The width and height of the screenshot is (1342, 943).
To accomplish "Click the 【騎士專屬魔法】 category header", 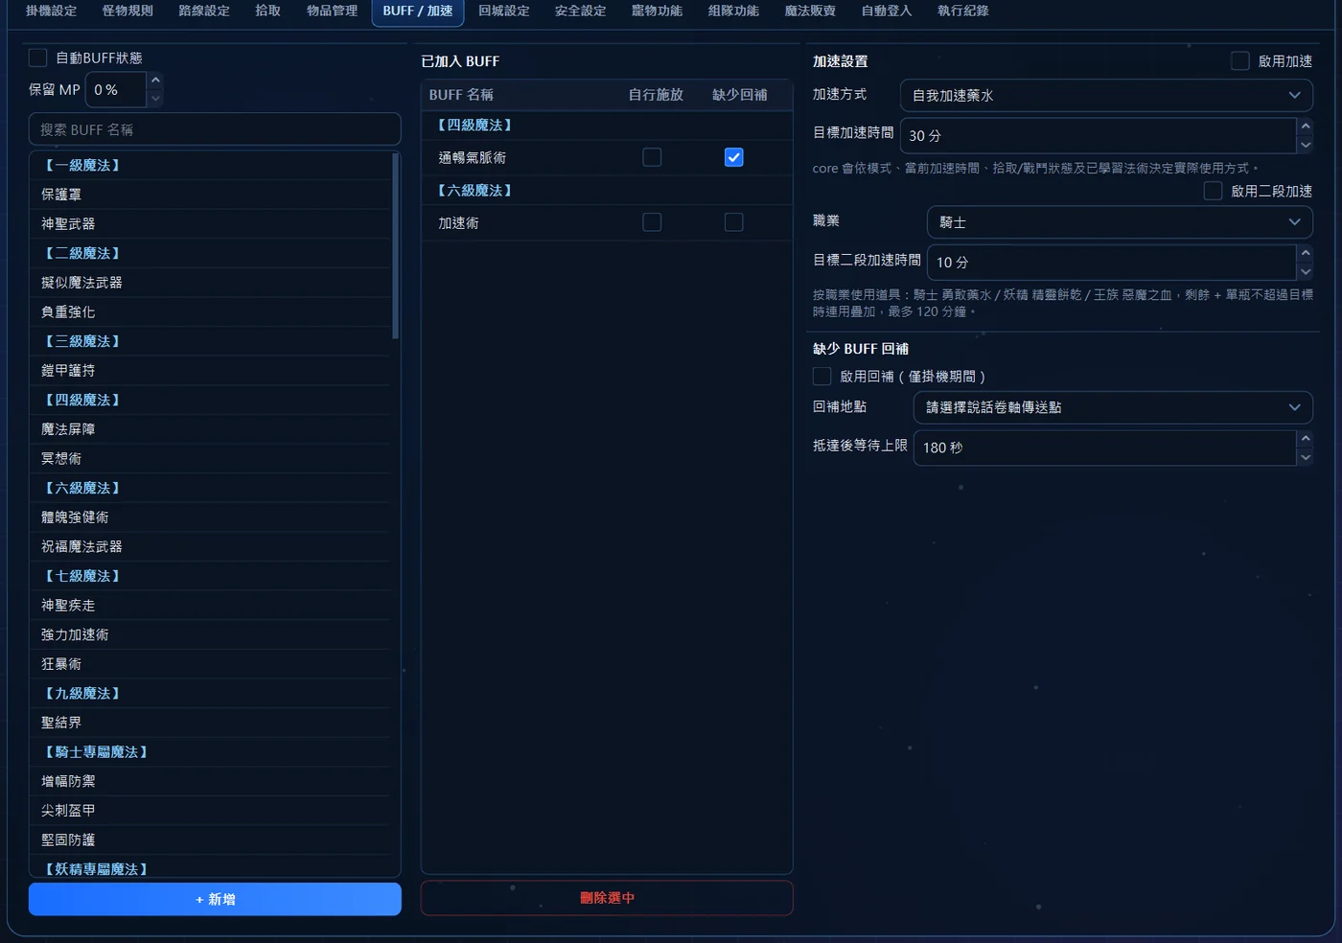I will coord(210,751).
